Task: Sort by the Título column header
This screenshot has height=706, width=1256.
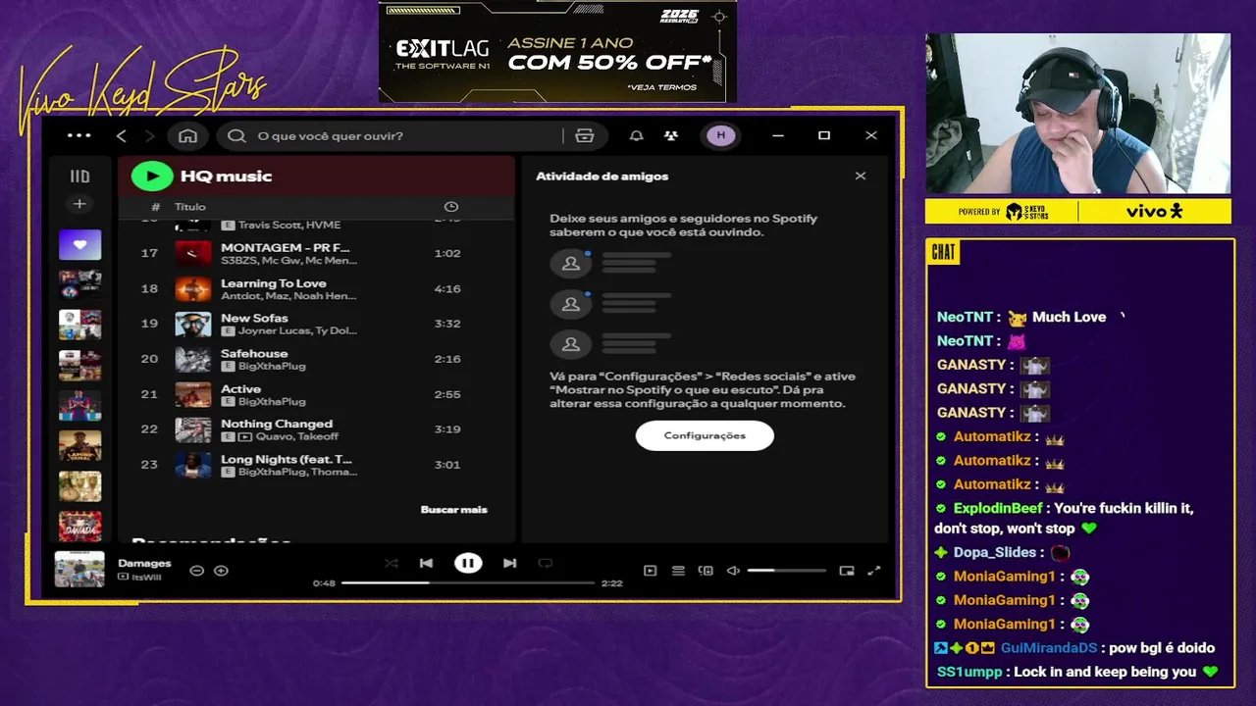Action: [x=190, y=207]
